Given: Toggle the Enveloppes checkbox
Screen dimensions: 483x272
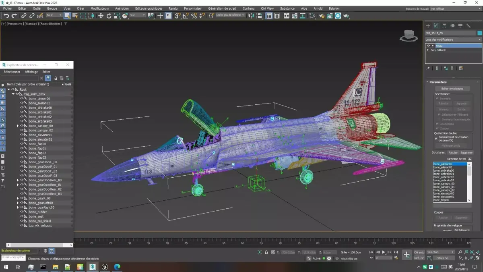Looking at the screenshot, I should click(437, 124).
